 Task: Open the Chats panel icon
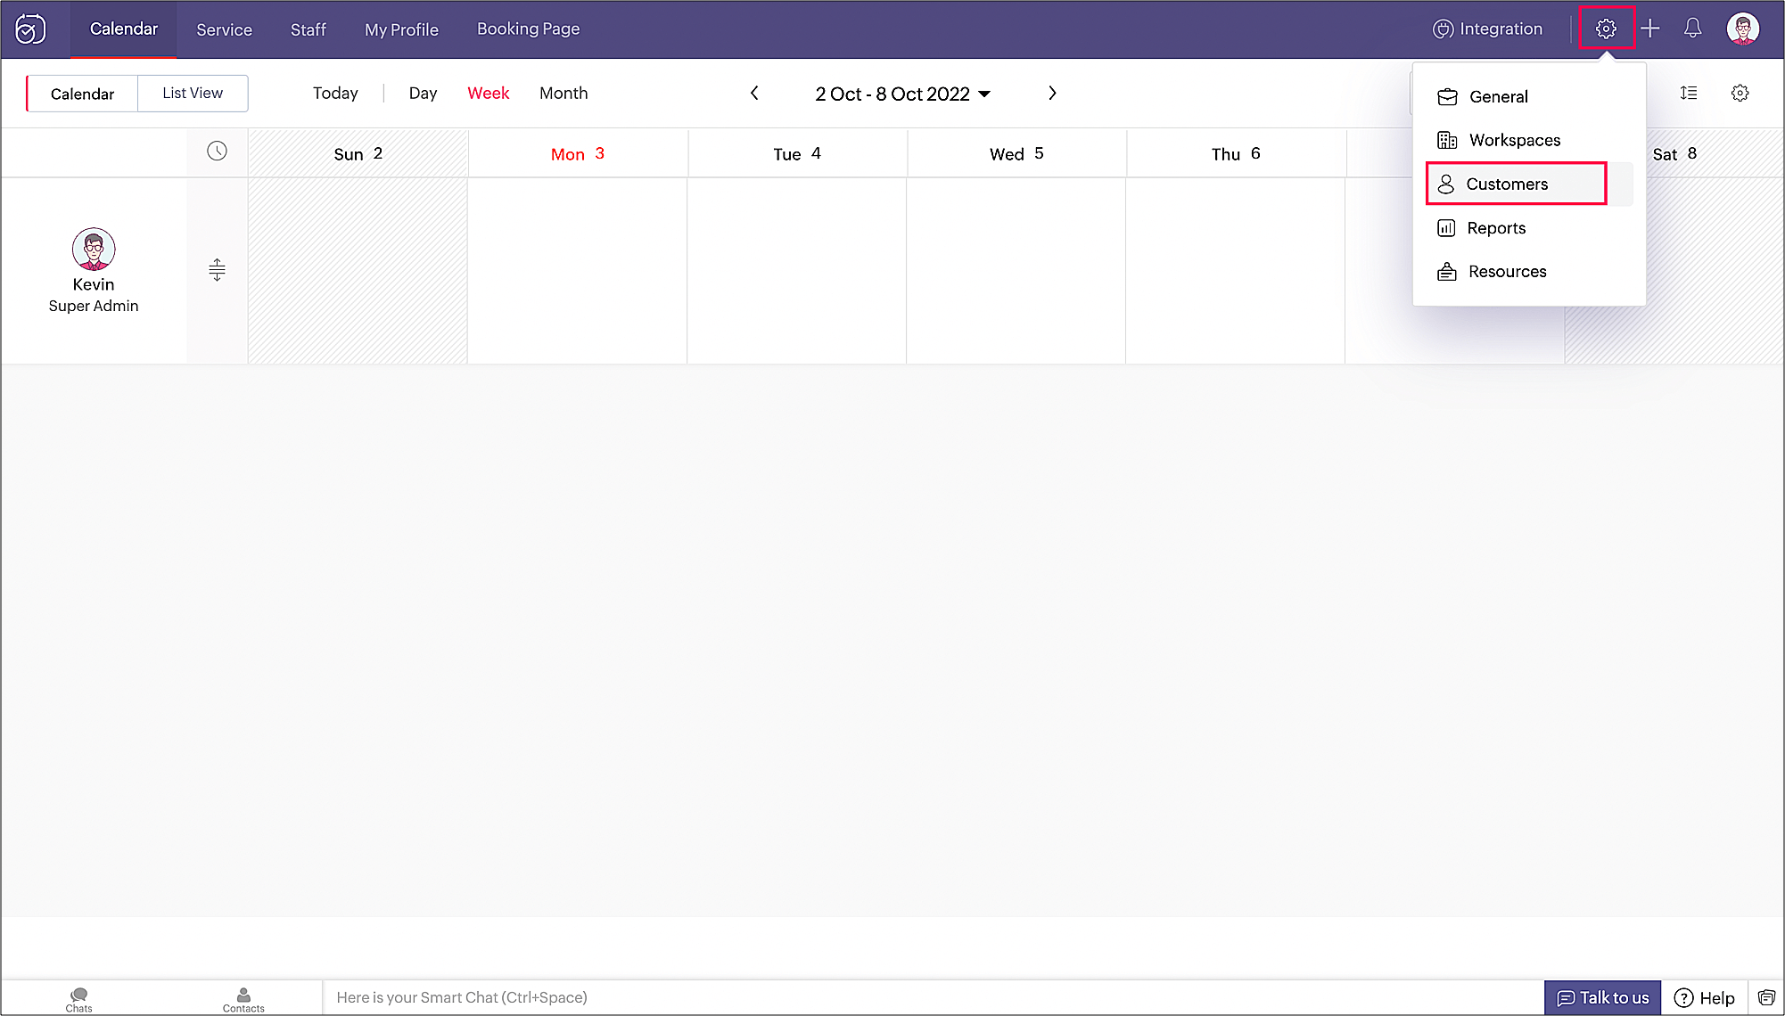(78, 998)
